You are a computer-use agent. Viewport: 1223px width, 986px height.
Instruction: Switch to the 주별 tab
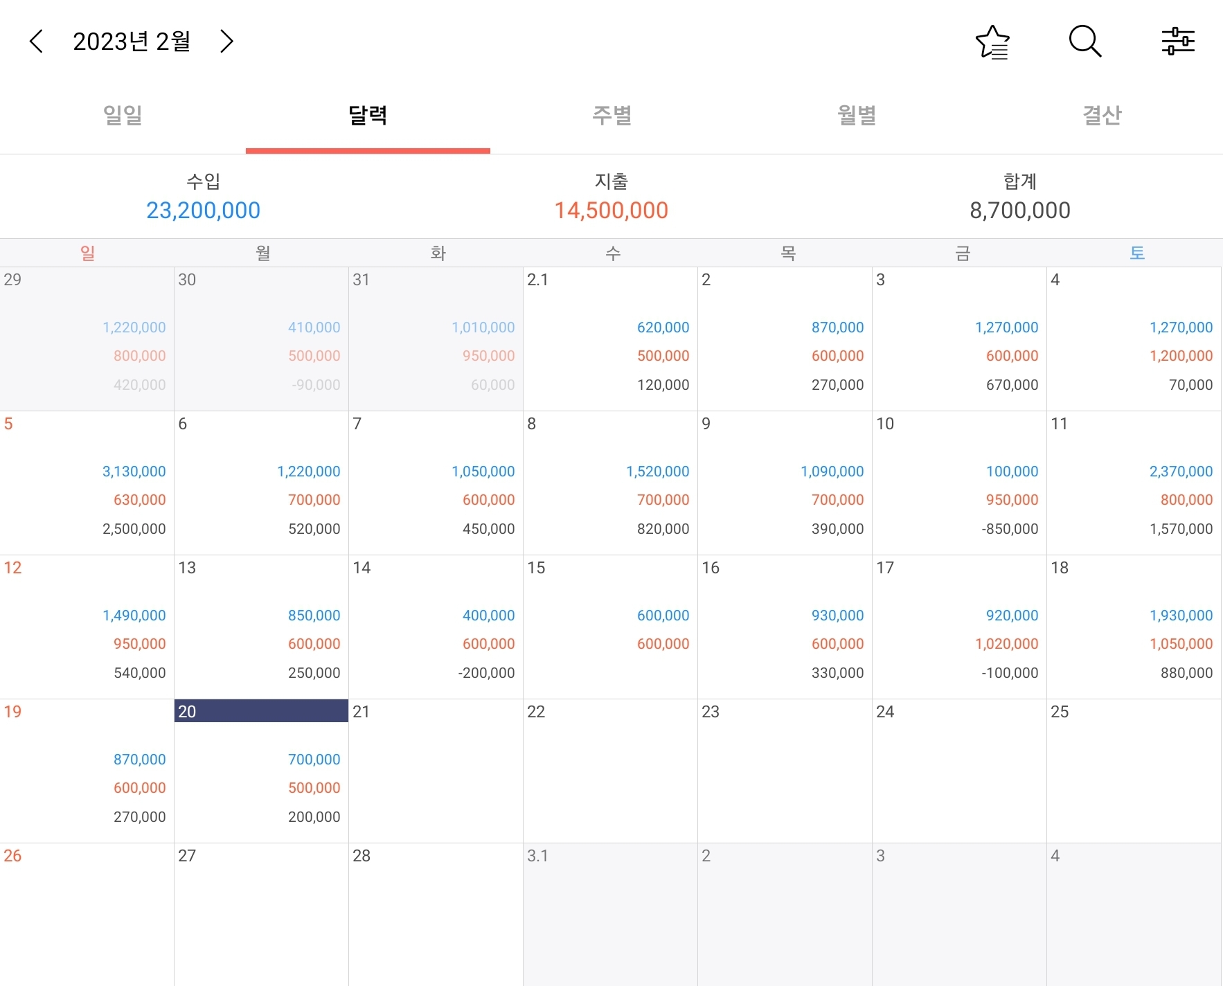pyautogui.click(x=612, y=115)
